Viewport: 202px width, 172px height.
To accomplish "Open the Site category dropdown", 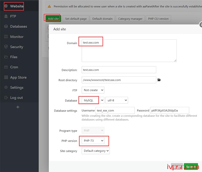I will [96, 151].
